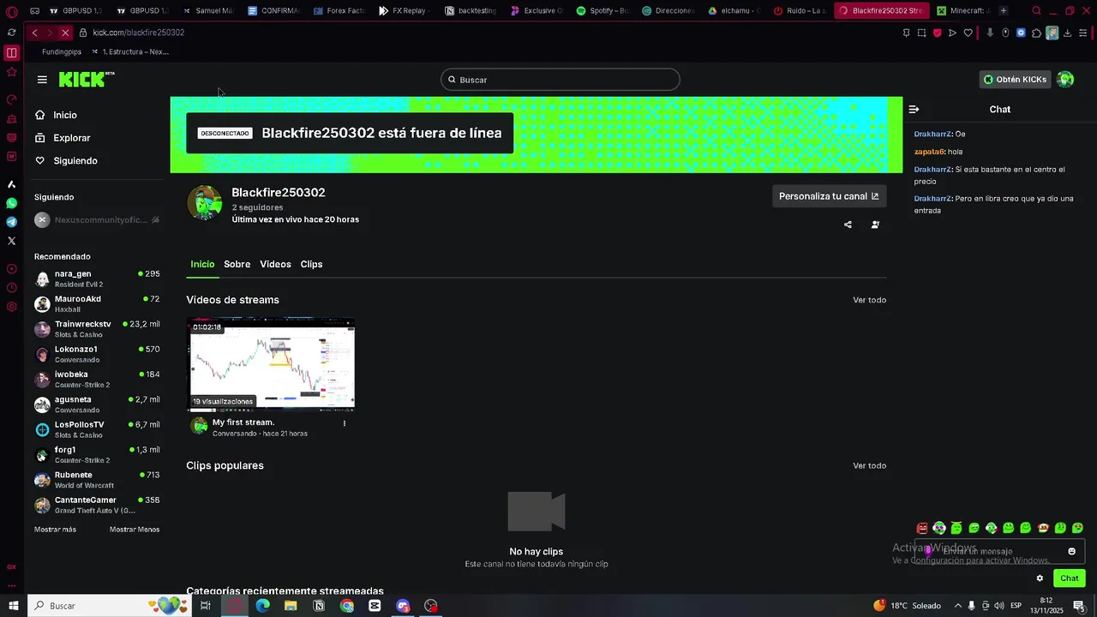The height and width of the screenshot is (617, 1097).
Task: Open forg1 recommended channel
Action: [97, 455]
